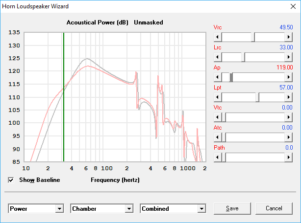Click the Ap parameter label
Screen dimensions: 301x223
tap(217, 67)
